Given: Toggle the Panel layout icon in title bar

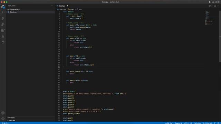Looking at the screenshot, I should (x=213, y=2).
